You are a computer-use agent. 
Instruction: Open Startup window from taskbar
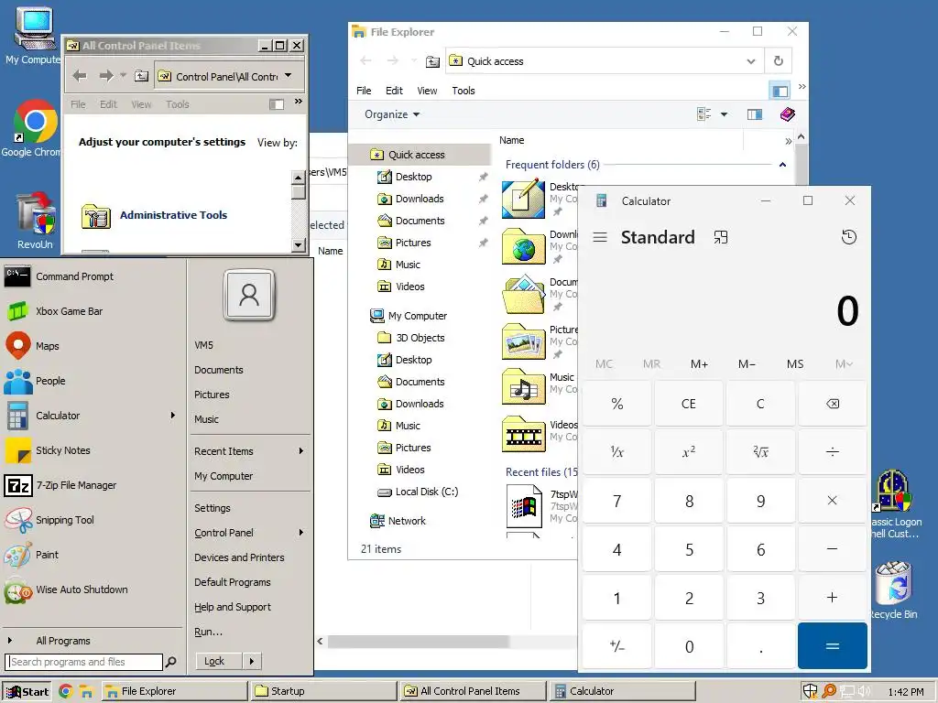[323, 692]
